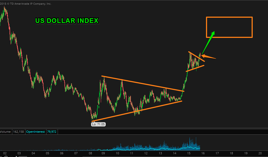Click year label 14 on time axis

point(175,153)
